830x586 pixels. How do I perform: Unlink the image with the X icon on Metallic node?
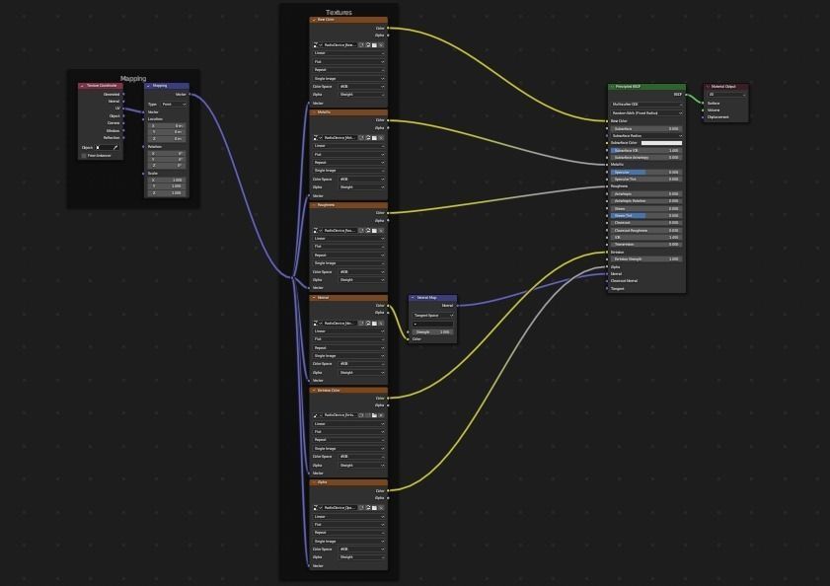click(381, 138)
